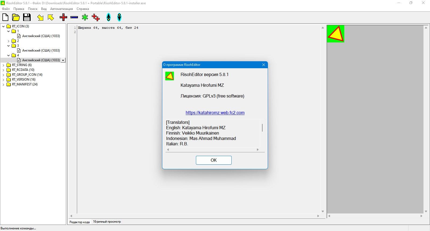Click the yellow up-left arrow icon
The width and height of the screenshot is (430, 231).
pos(51,17)
